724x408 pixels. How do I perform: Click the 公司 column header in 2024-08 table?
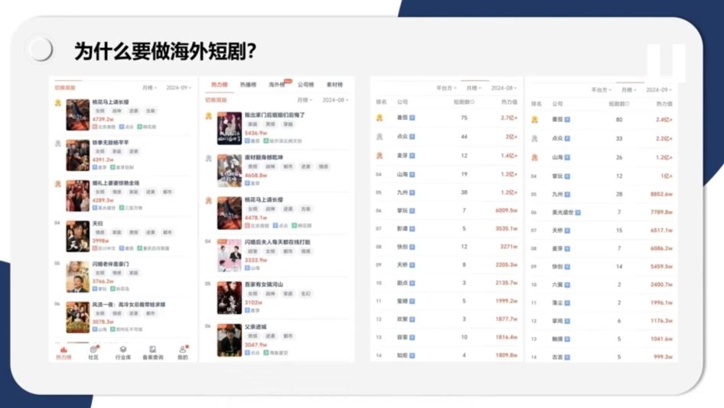pos(402,102)
